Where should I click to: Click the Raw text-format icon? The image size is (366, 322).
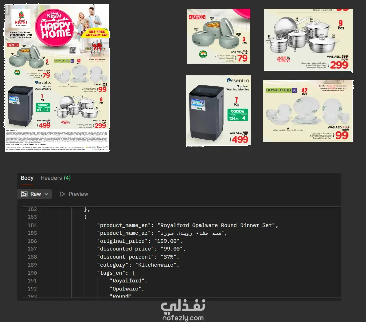pyautogui.click(x=24, y=194)
